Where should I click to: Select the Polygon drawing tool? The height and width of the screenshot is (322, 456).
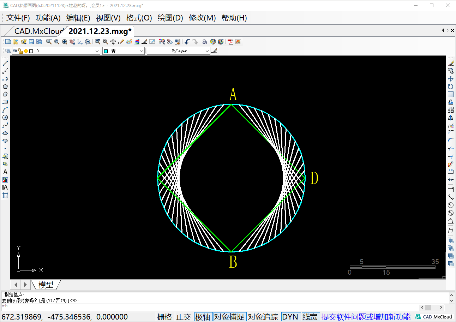coord(5,86)
